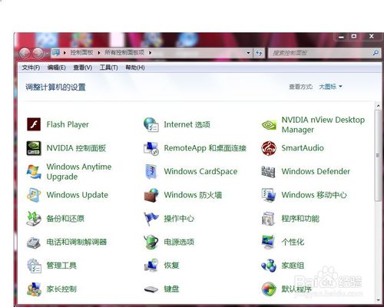Viewport: 384px width, 307px height.
Task: Open the Windows Update icon
Action: point(34,195)
